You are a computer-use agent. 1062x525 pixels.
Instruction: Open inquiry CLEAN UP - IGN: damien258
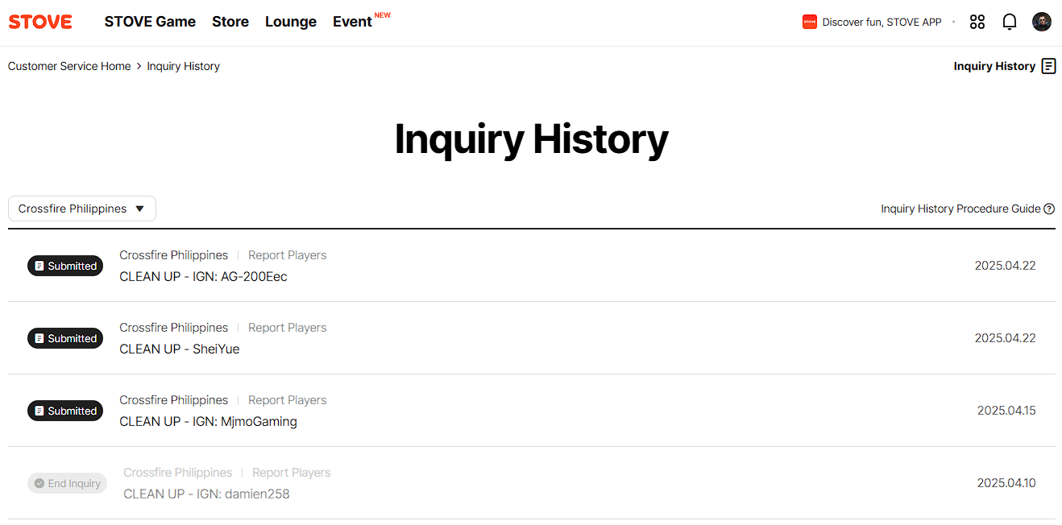click(206, 494)
